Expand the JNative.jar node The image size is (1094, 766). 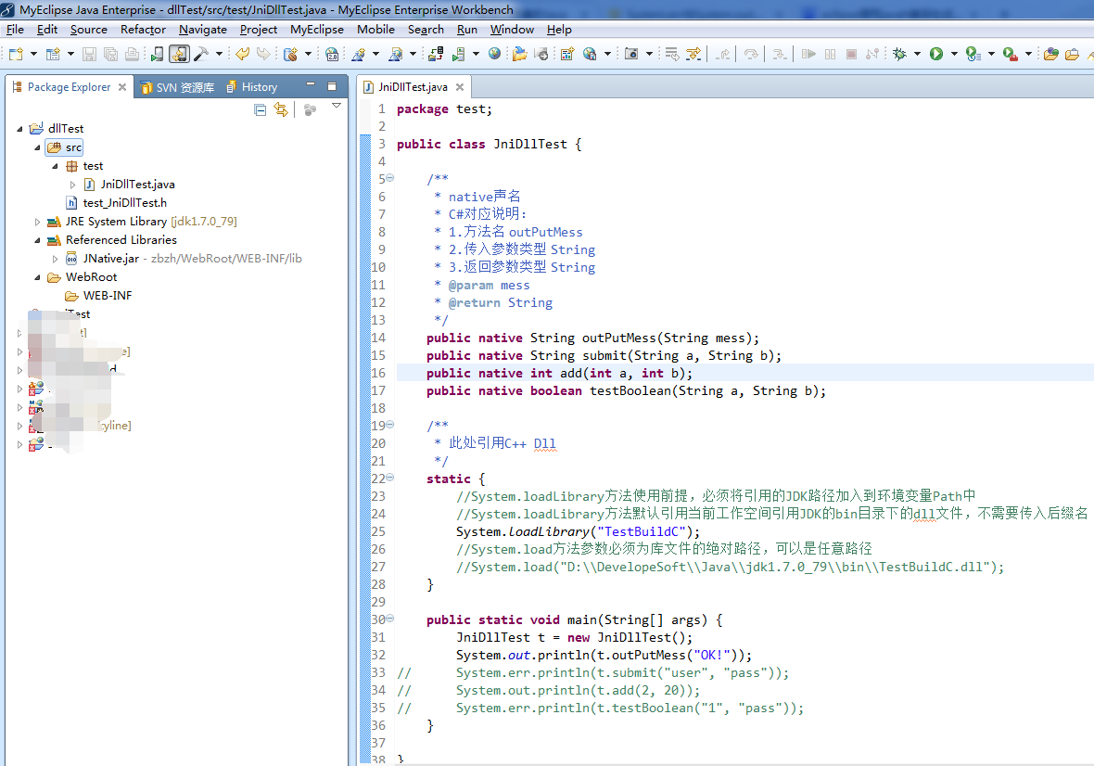tap(55, 259)
